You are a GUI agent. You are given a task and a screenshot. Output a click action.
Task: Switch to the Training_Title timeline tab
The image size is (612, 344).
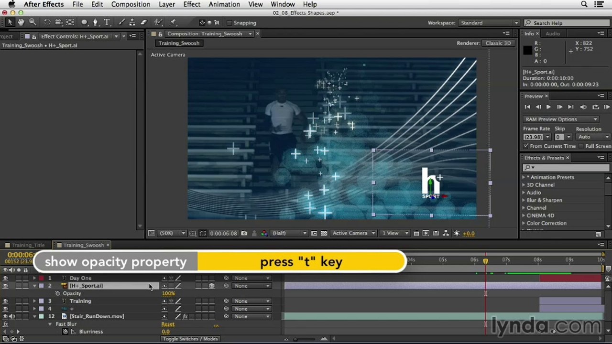pyautogui.click(x=28, y=245)
